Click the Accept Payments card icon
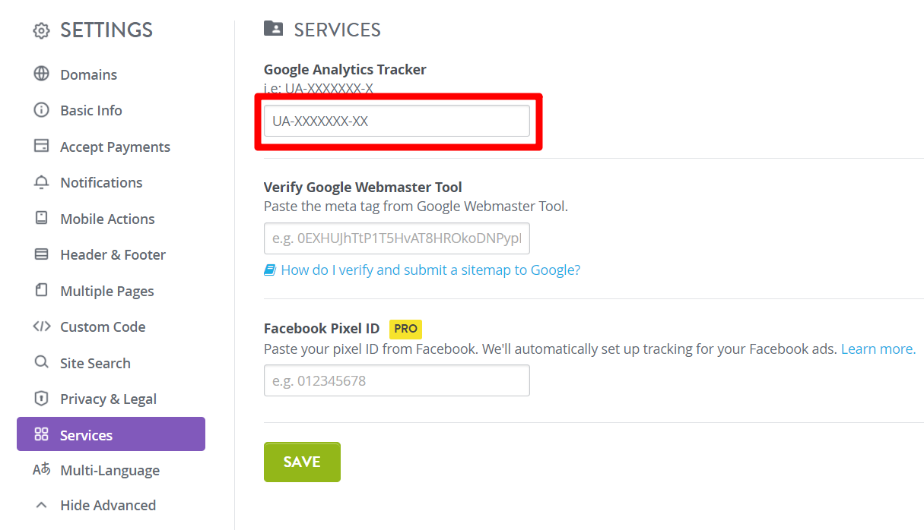The height and width of the screenshot is (530, 924). (41, 146)
